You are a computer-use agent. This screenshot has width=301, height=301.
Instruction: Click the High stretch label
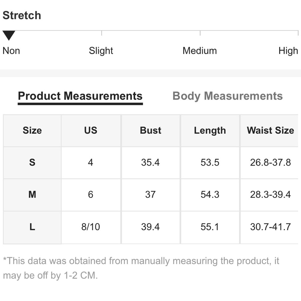point(288,51)
